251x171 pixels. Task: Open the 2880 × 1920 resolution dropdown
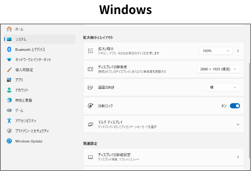click(219, 69)
